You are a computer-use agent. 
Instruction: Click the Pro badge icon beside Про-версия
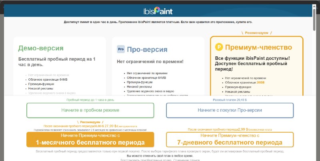(121, 49)
